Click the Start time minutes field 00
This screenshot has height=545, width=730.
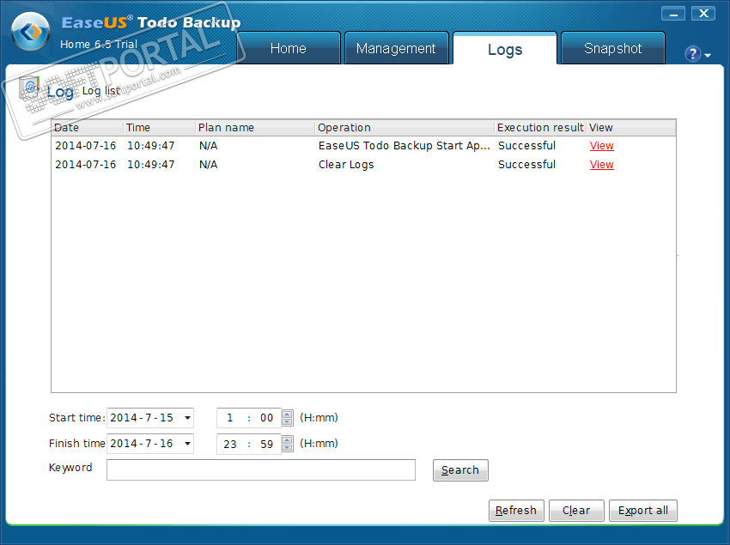click(267, 418)
